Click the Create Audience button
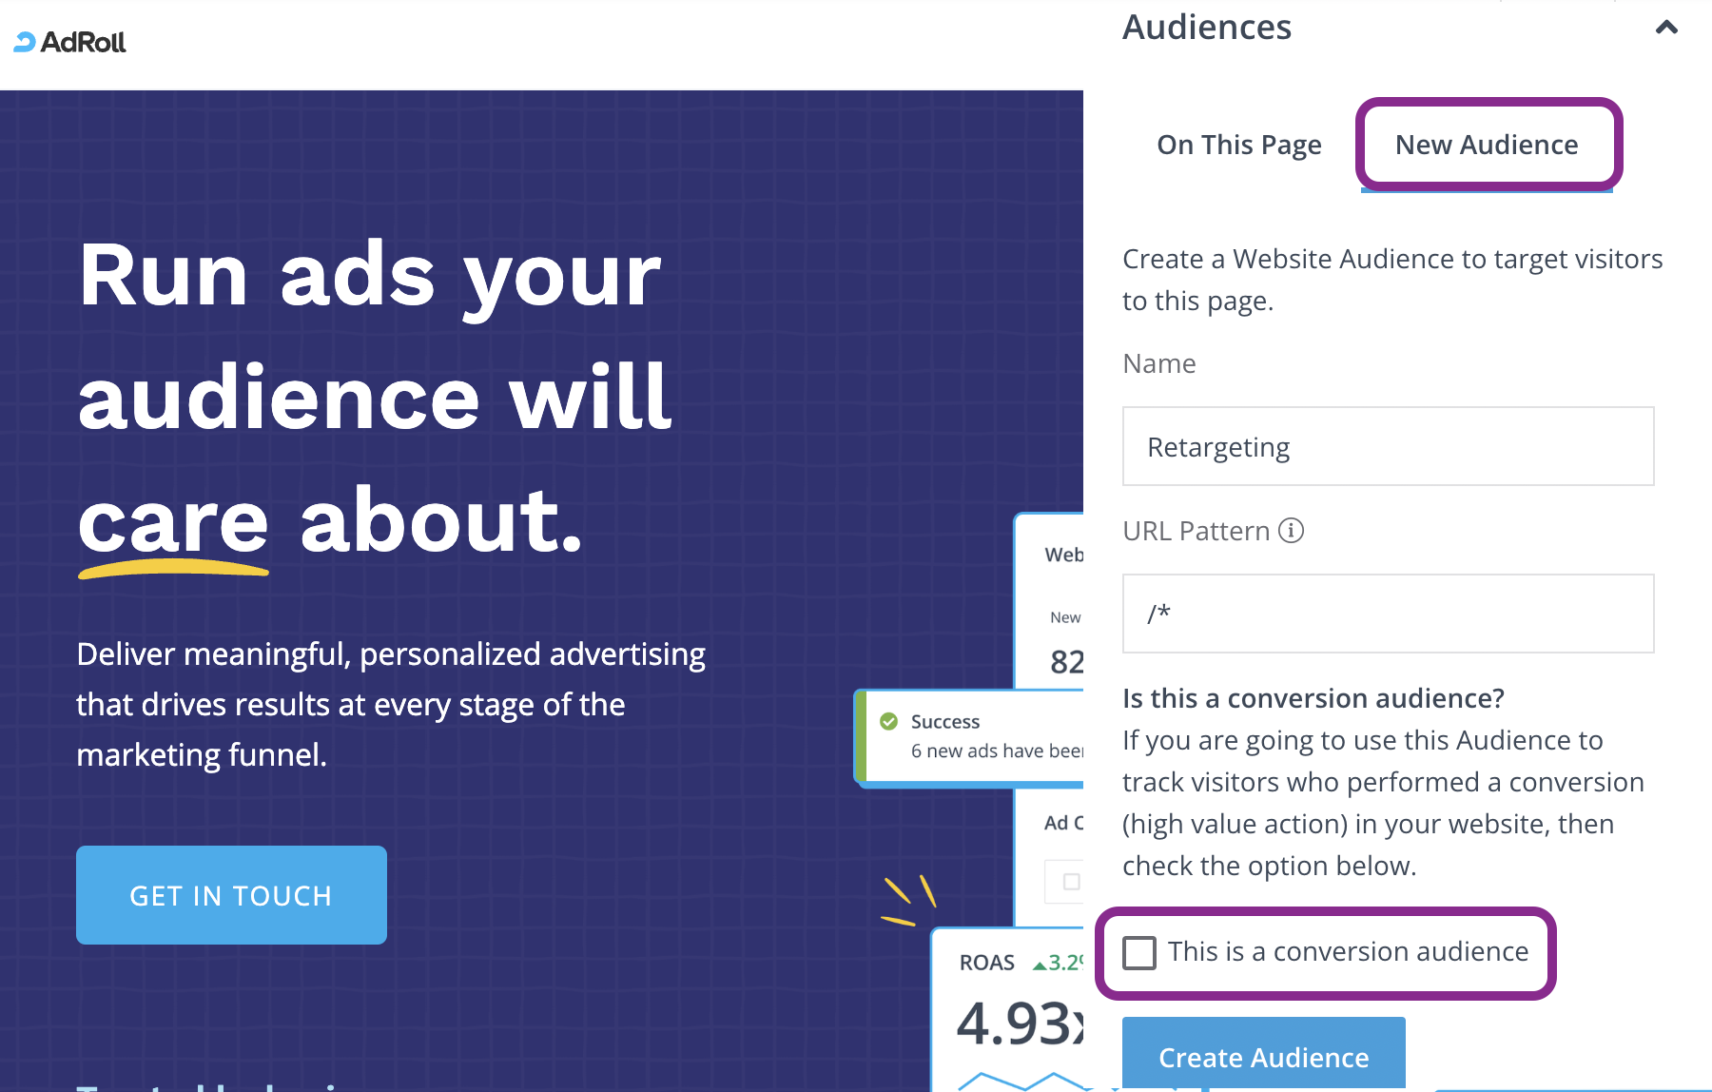Viewport: 1712px width, 1092px height. pyautogui.click(x=1263, y=1055)
